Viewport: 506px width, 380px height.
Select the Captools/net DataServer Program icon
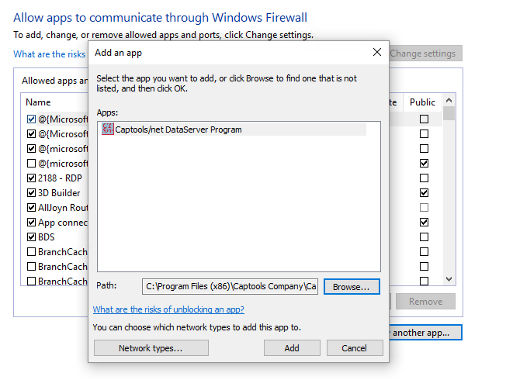pos(108,130)
